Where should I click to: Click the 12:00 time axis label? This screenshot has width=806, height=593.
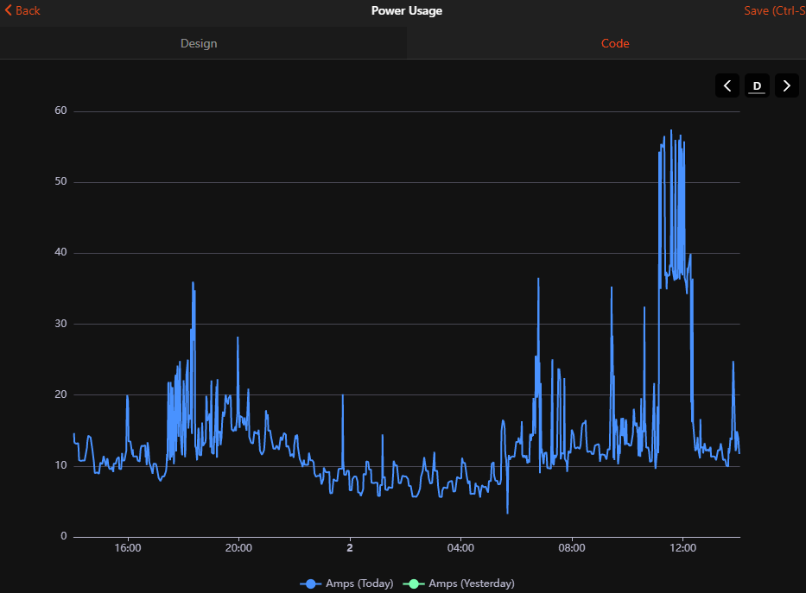(x=682, y=548)
